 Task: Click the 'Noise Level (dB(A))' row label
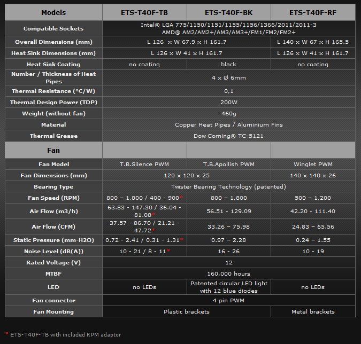(x=53, y=252)
